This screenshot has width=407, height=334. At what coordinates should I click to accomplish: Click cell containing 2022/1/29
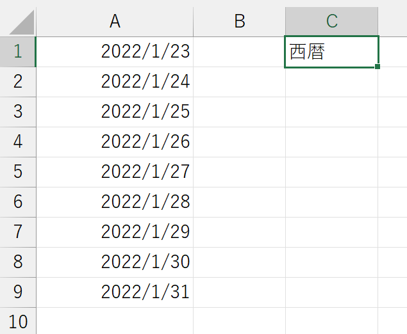115,232
